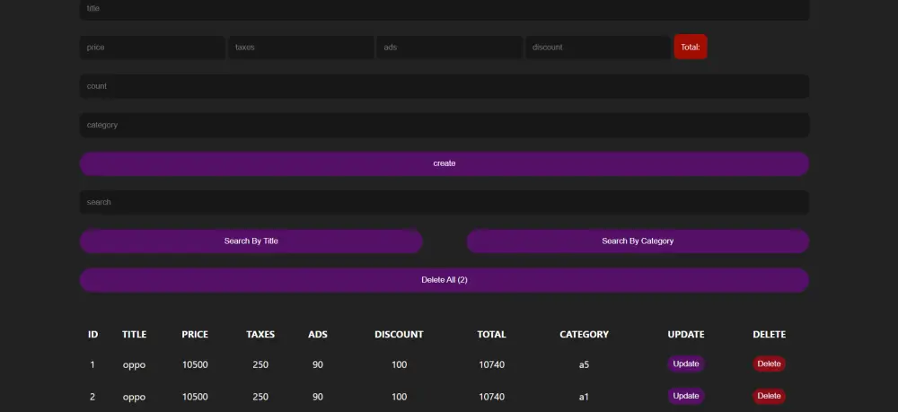Click the ADS column header
898x412 pixels.
pos(318,335)
